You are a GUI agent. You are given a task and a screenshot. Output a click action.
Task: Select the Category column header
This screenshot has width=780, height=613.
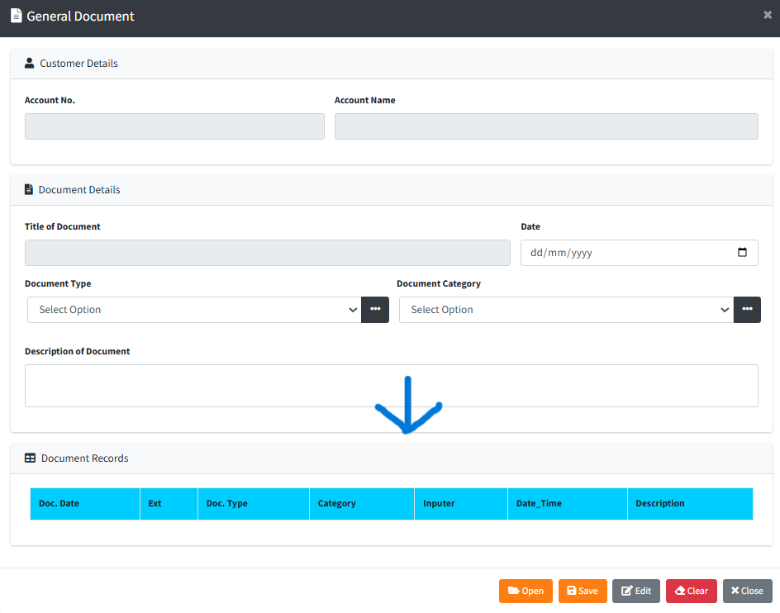(x=337, y=504)
